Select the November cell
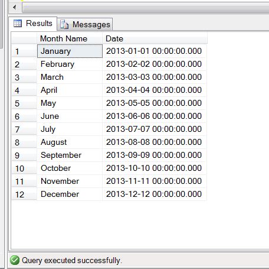269x269 pixels. pyautogui.click(x=70, y=182)
